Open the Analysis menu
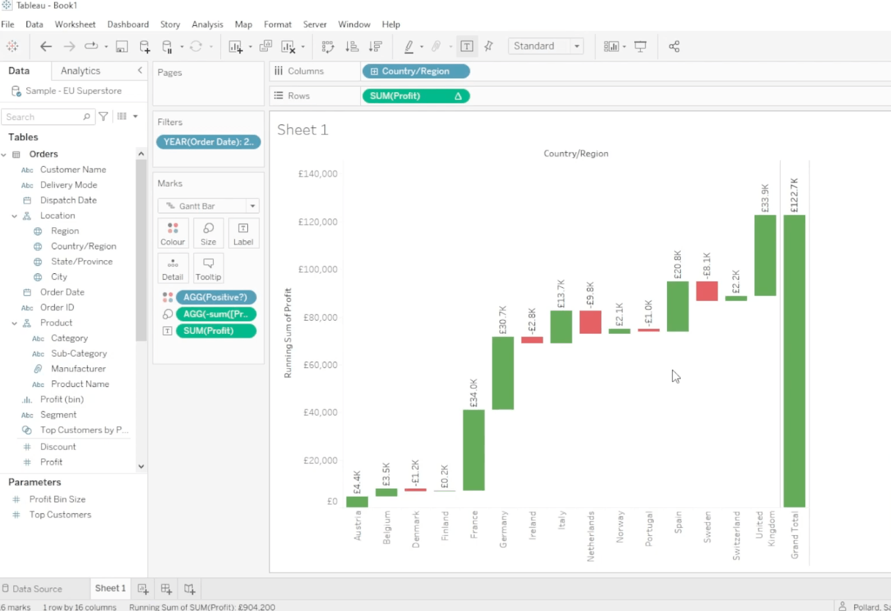The height and width of the screenshot is (611, 891). [207, 24]
